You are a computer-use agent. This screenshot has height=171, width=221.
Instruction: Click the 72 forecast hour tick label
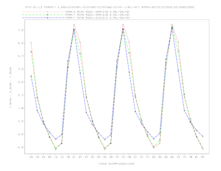click(x=178, y=157)
